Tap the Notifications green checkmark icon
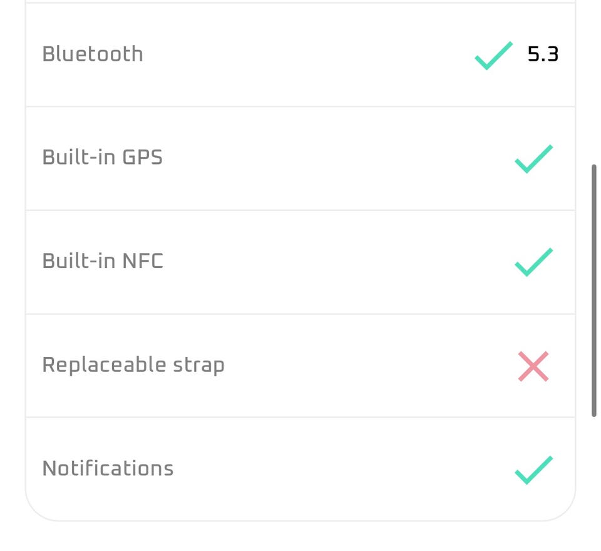 tap(533, 470)
